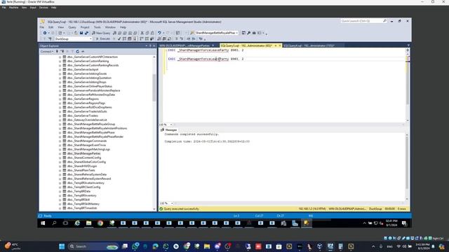This screenshot has width=449, height=252.
Task: Click the Parse checkmark icon beside Execute
Action: (x=119, y=38)
